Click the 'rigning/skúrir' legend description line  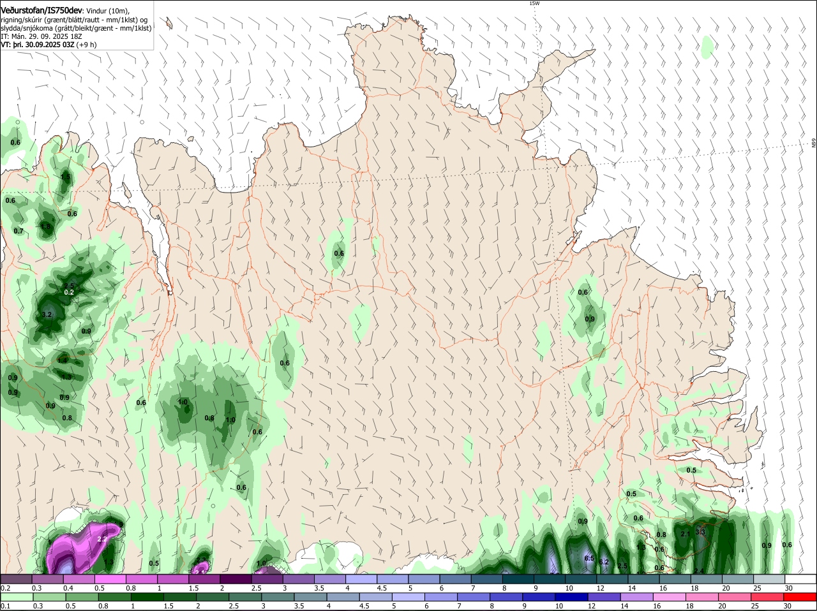coord(73,20)
